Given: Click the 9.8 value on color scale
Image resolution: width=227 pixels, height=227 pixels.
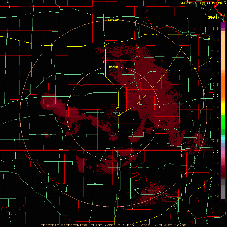Looking at the screenshot, I should pyautogui.click(x=216, y=28).
